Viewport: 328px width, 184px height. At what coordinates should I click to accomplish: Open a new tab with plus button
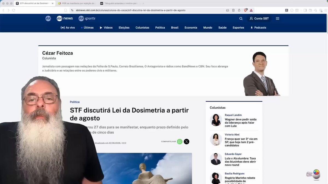143,3
